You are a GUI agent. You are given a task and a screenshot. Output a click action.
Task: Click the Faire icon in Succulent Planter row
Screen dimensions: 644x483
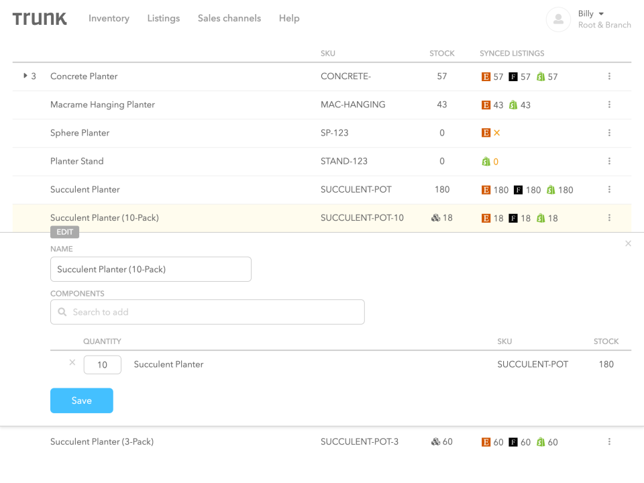point(518,190)
